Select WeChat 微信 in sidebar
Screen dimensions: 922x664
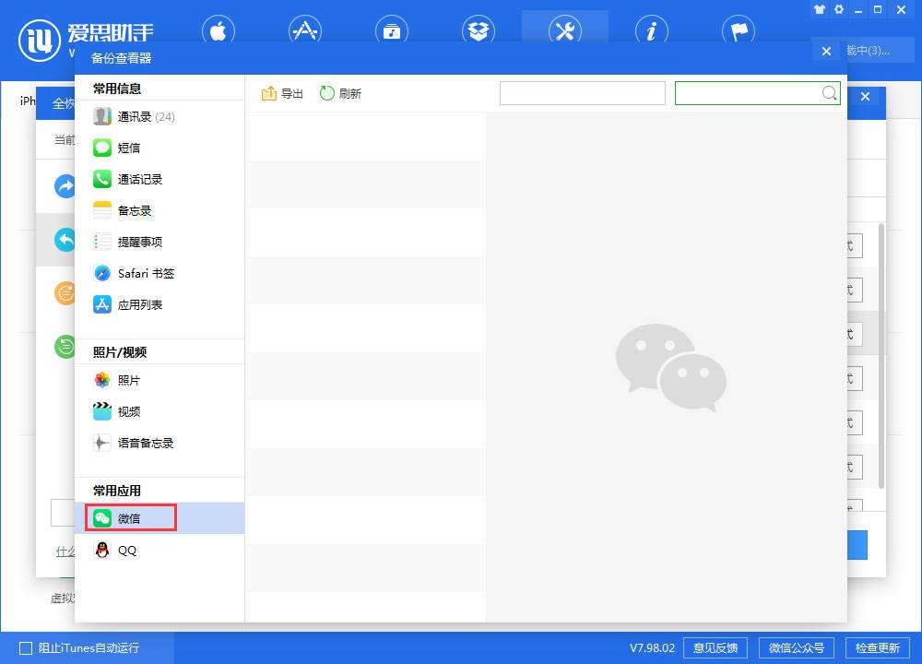(160, 518)
